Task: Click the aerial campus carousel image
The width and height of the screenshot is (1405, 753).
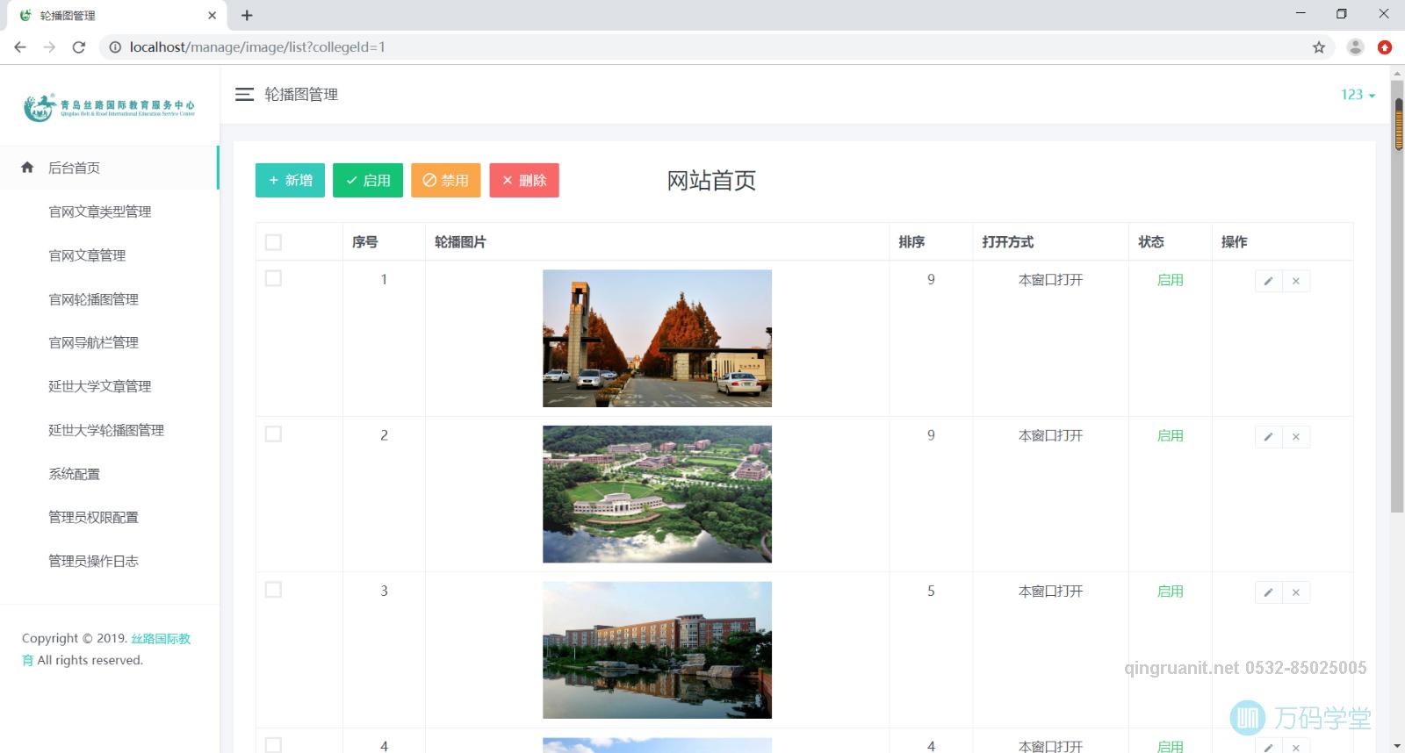Action: 657,494
